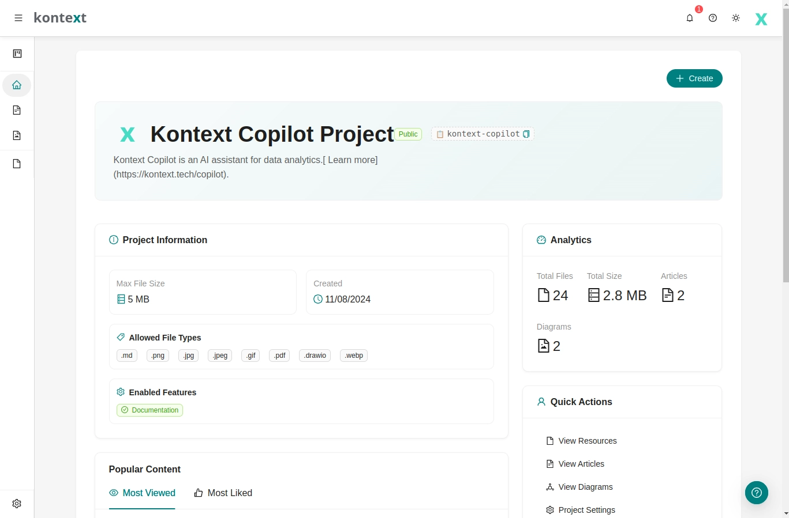Click the kontext logo in header

tap(60, 18)
